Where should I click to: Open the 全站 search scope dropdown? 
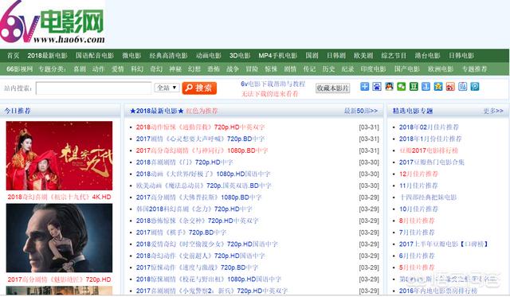[167, 88]
